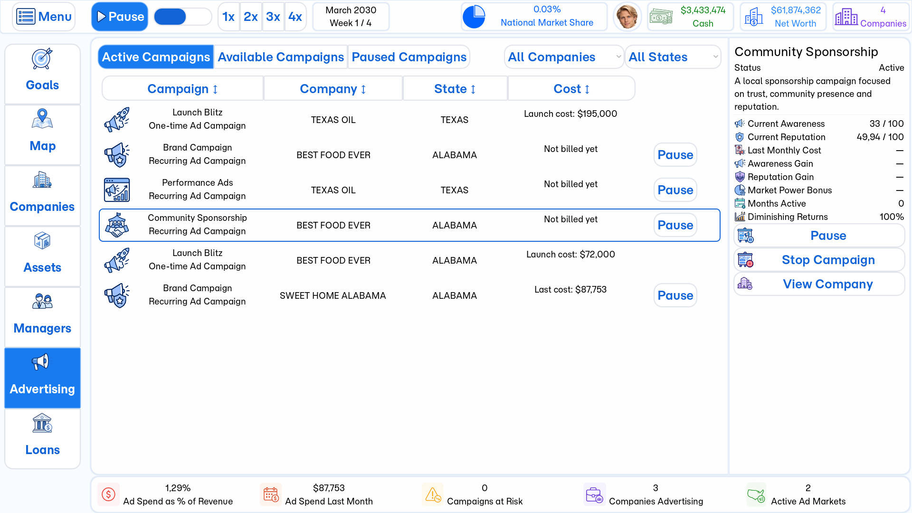Click View Company in the details panel
The height and width of the screenshot is (513, 912).
(819, 284)
